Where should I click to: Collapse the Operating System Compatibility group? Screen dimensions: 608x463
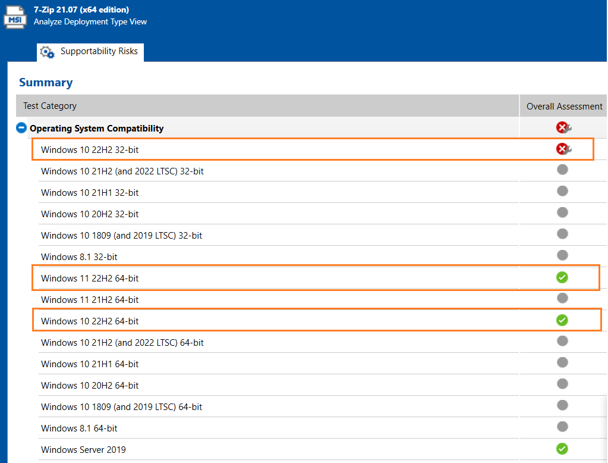(21, 128)
